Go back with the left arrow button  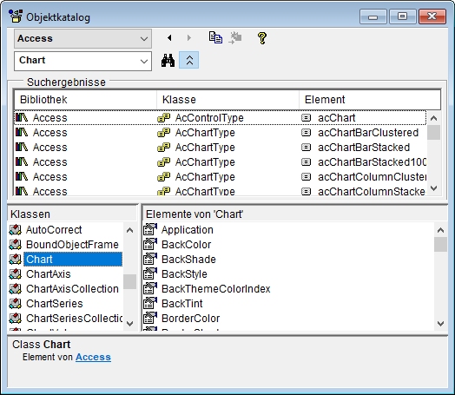169,38
